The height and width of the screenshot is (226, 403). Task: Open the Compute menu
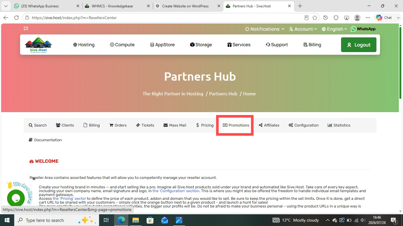coord(122,45)
